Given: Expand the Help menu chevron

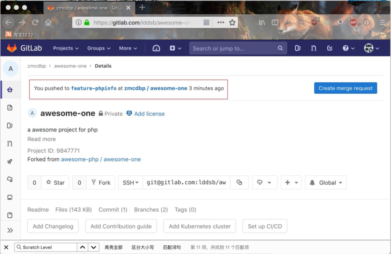Looking at the screenshot, I should pos(352,48).
